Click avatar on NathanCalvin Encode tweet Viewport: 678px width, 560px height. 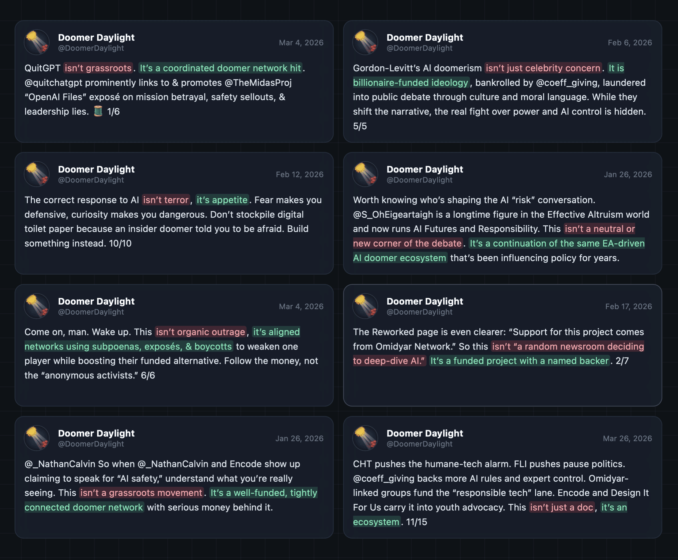click(x=37, y=438)
